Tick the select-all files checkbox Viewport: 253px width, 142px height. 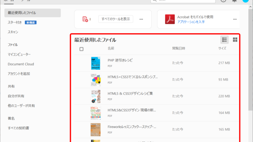[x=81, y=49]
